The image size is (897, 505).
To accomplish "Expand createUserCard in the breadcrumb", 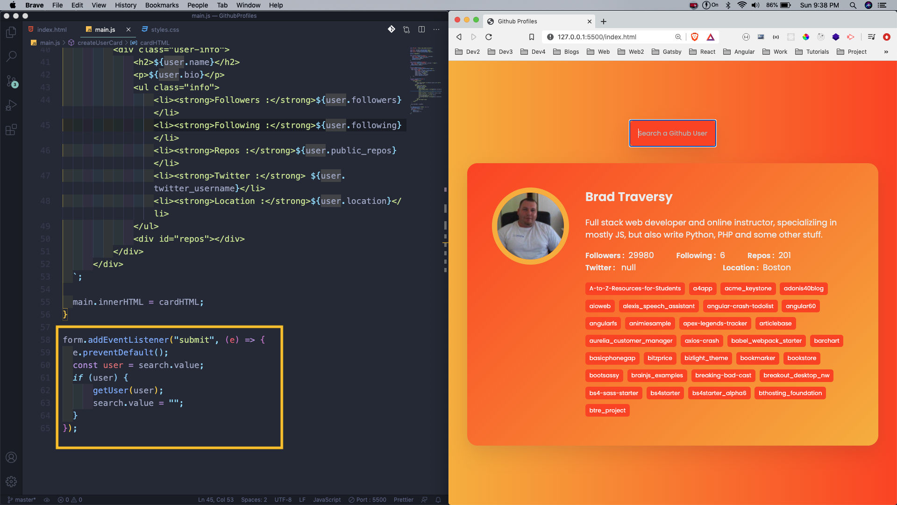I will click(95, 43).
